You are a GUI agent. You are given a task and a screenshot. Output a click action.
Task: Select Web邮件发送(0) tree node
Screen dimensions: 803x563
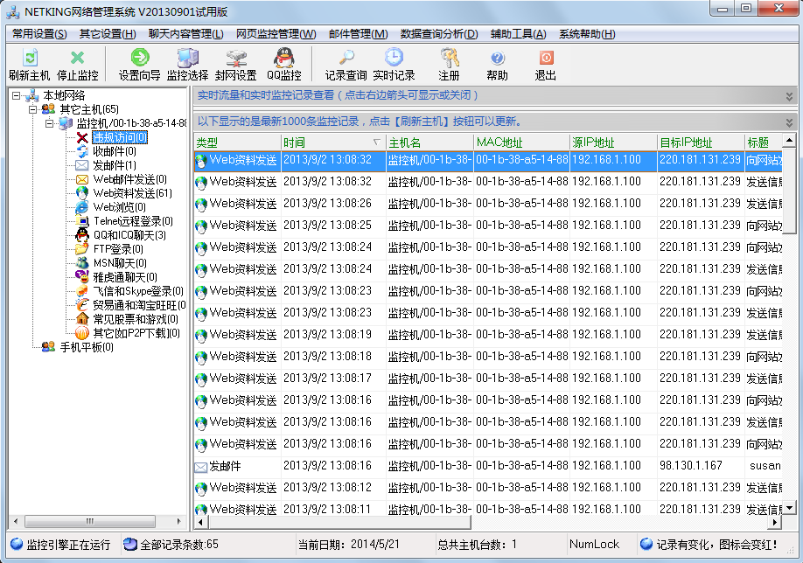[x=130, y=179]
